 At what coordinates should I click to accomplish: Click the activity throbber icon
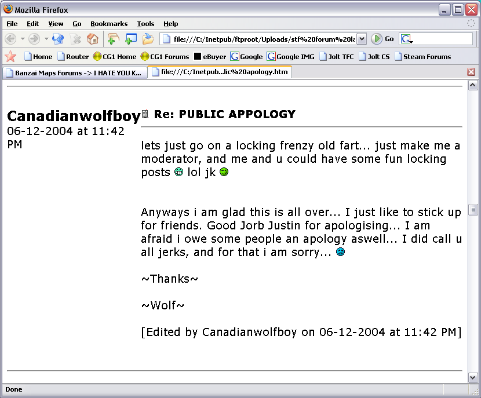click(471, 23)
